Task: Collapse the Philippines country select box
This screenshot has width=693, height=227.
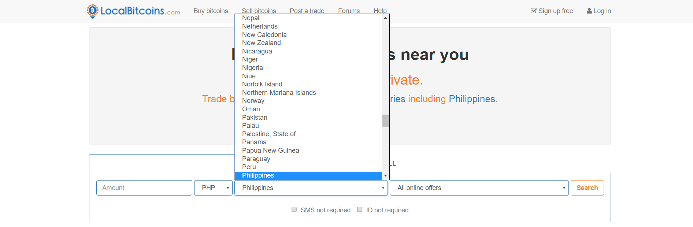Action: coord(311,188)
